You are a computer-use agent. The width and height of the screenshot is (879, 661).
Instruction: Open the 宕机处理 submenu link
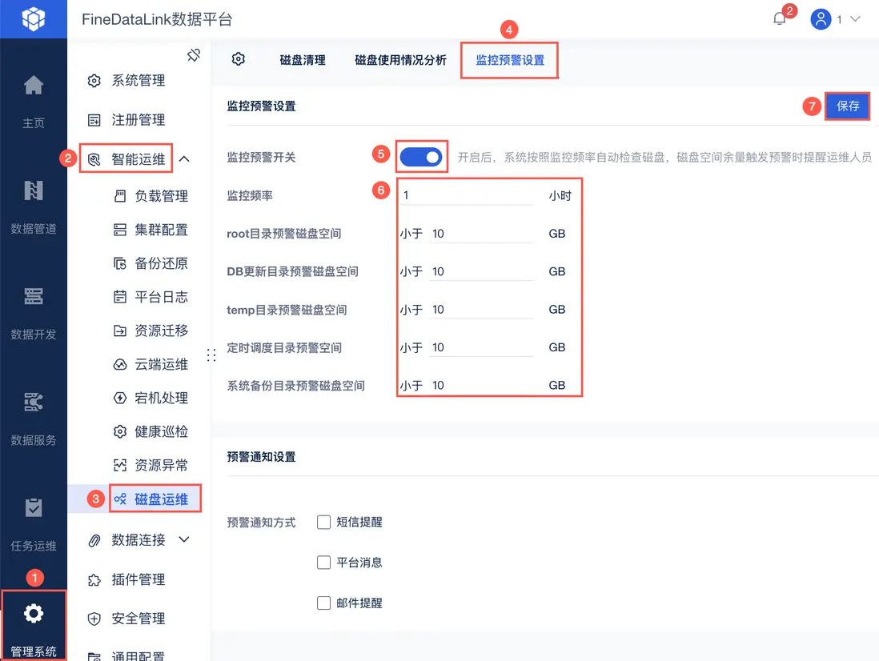tap(161, 398)
